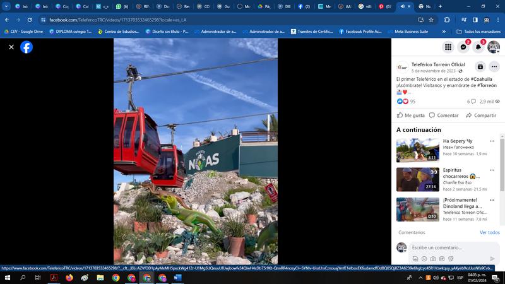The width and height of the screenshot is (505, 284).
Task: Open Messenger chats icon
Action: click(x=463, y=47)
